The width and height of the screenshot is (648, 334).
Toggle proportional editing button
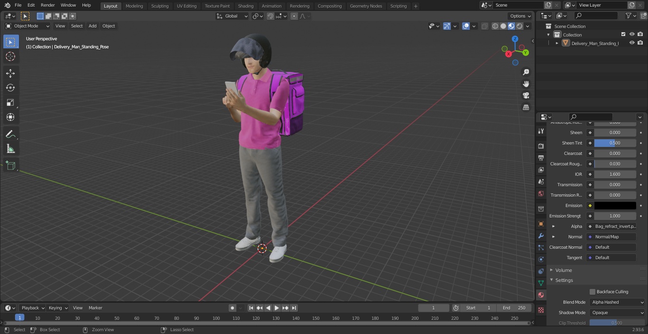[x=294, y=16]
